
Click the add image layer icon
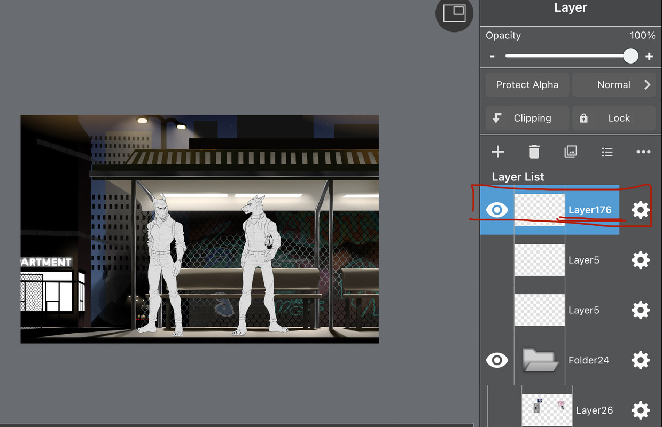(571, 152)
